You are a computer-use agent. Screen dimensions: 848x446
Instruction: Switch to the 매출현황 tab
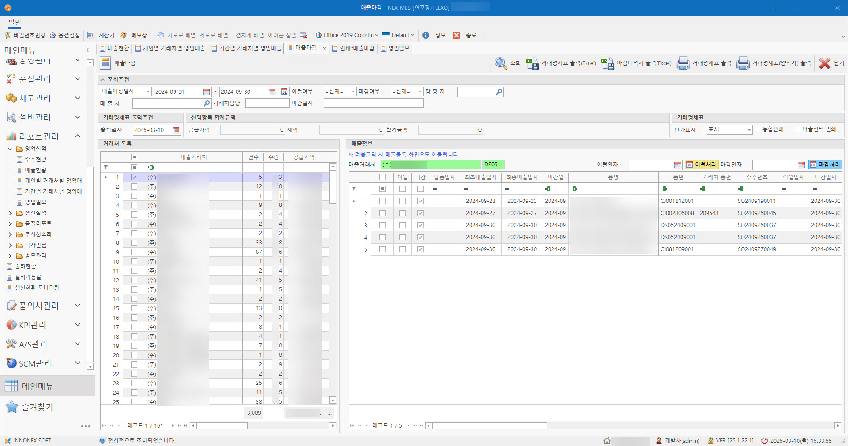(114, 48)
